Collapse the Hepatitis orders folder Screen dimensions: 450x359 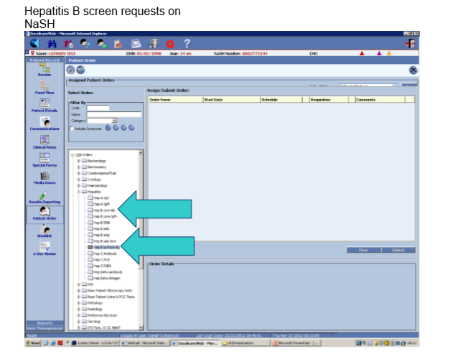[x=79, y=192]
